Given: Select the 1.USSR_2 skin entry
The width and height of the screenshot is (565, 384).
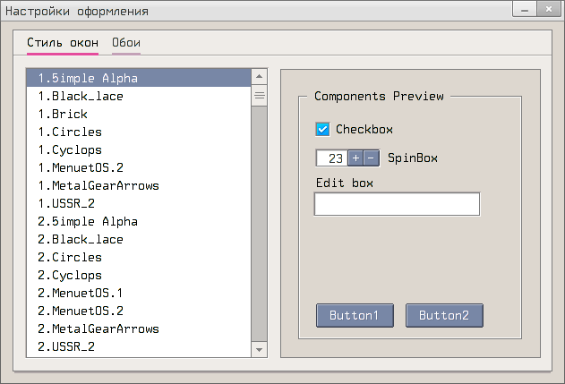Looking at the screenshot, I should coord(66,204).
